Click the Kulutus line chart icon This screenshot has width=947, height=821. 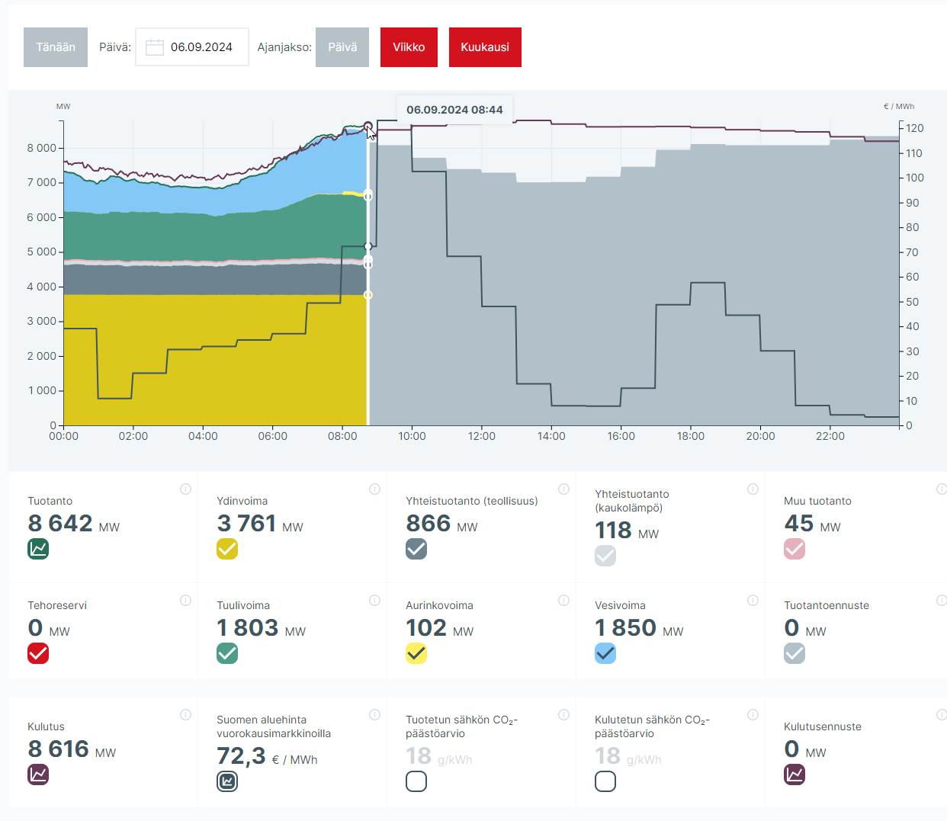click(38, 774)
